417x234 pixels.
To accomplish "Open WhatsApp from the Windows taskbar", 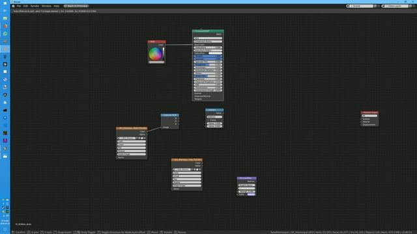I will point(5,34).
